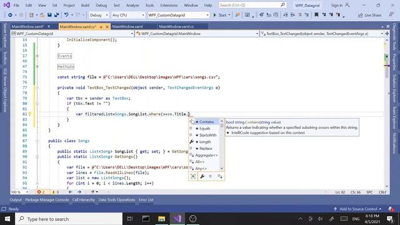
Task: Select Equals in IntelliSense list
Action: (204, 129)
